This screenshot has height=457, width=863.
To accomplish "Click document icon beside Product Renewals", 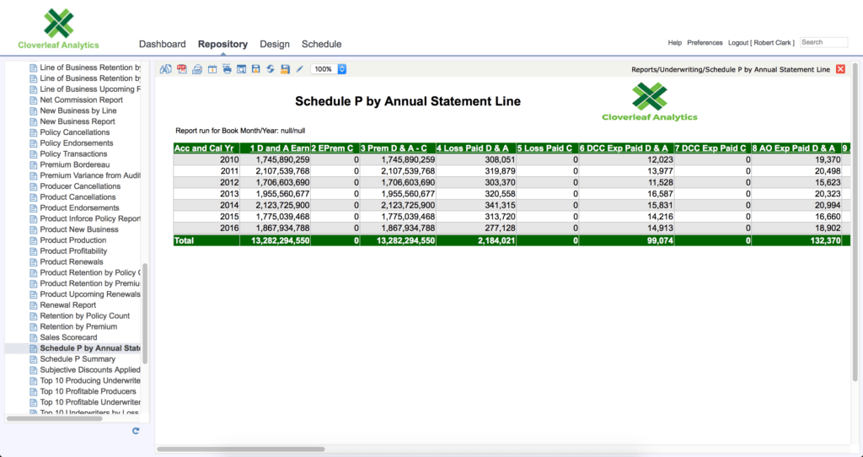I will (x=34, y=262).
